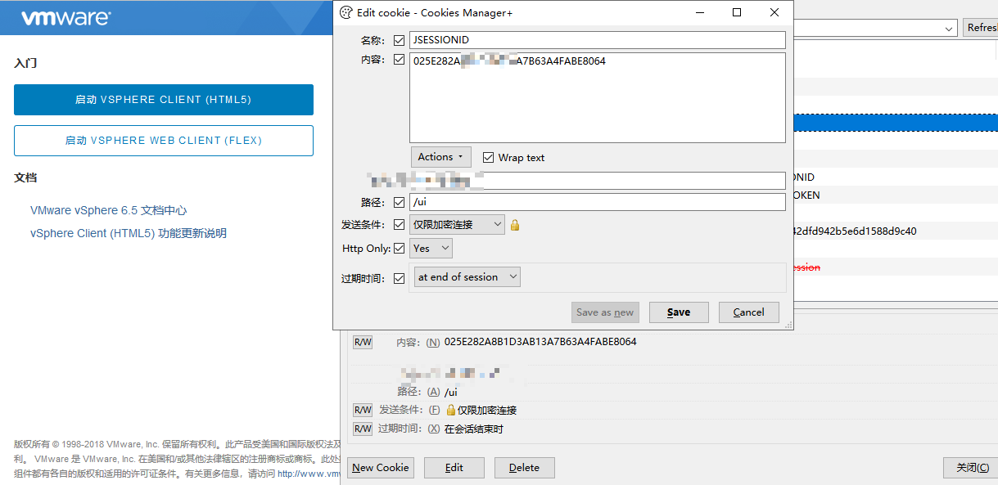Image resolution: width=998 pixels, height=485 pixels.
Task: Toggle the 过期时间 checkbox
Action: coord(400,278)
